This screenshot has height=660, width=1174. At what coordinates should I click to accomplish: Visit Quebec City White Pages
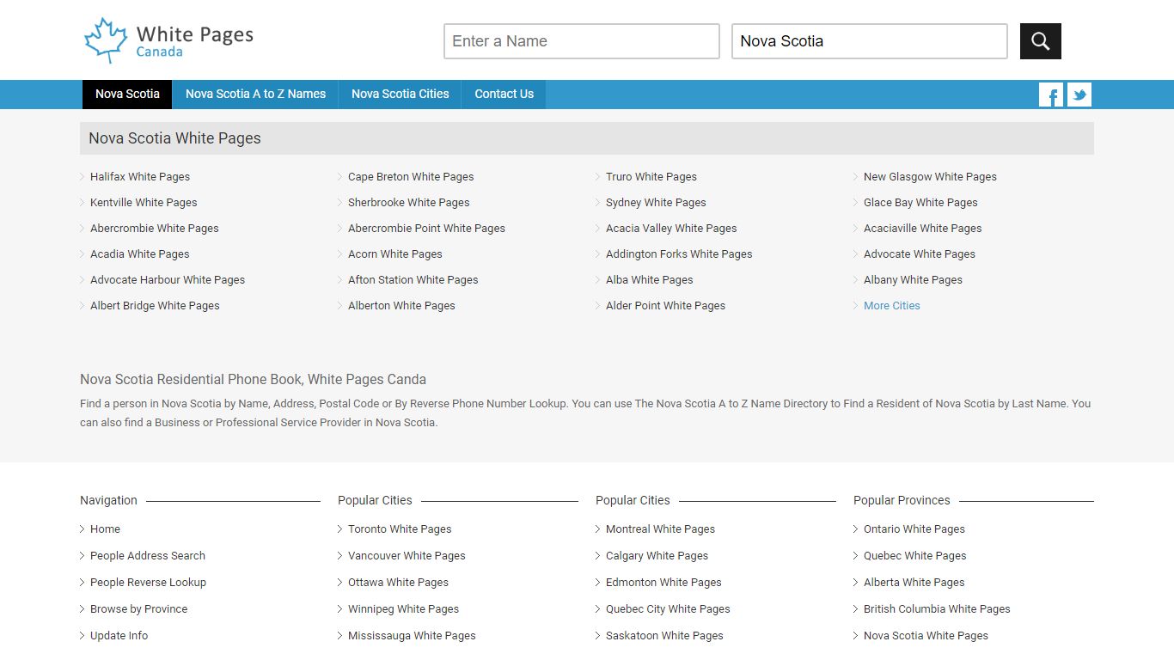(x=668, y=609)
